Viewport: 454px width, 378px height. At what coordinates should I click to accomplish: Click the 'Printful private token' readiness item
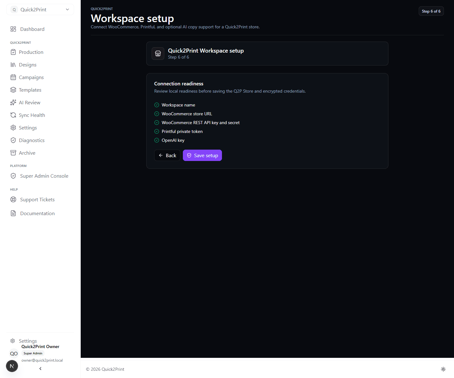182,131
